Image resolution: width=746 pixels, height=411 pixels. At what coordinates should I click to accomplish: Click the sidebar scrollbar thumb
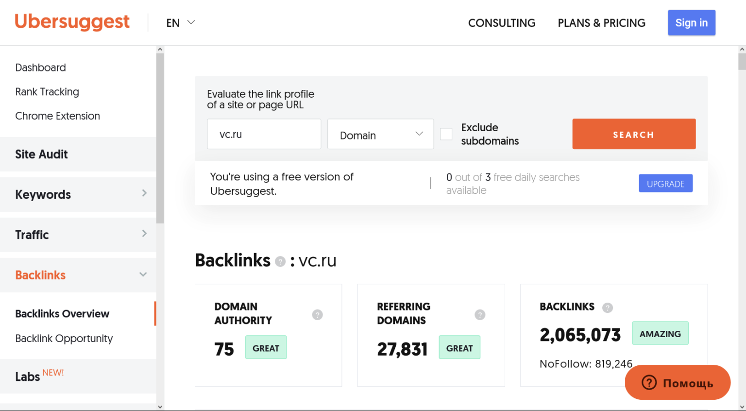coord(160,138)
